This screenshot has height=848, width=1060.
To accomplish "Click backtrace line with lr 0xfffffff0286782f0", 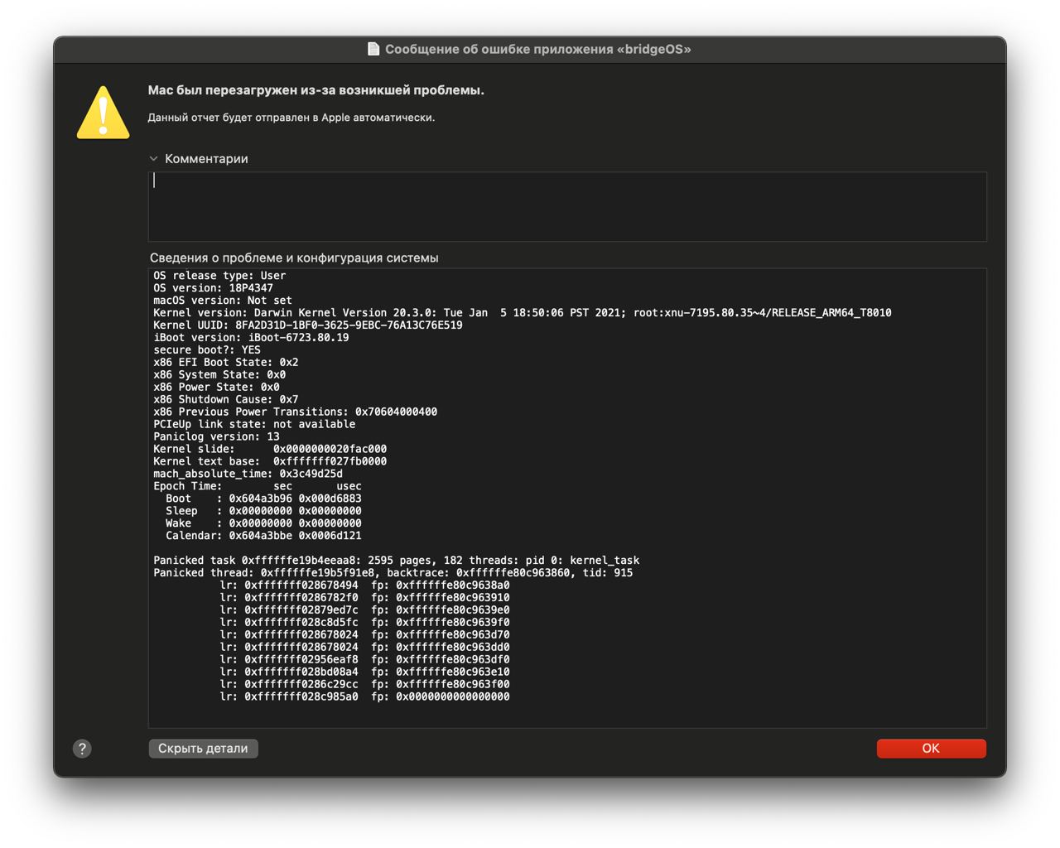I will tap(365, 599).
